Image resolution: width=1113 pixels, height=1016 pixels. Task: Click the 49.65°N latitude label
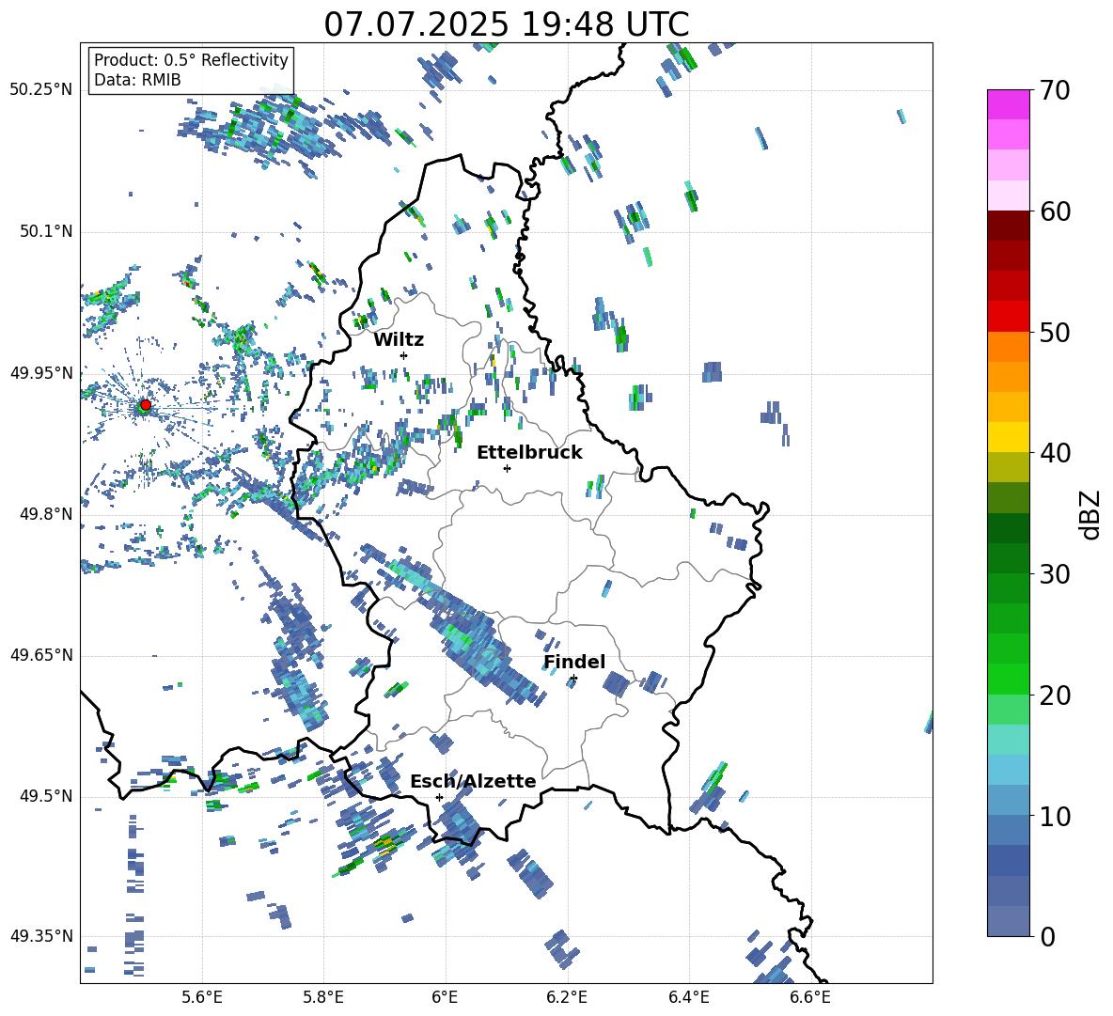coord(41,655)
